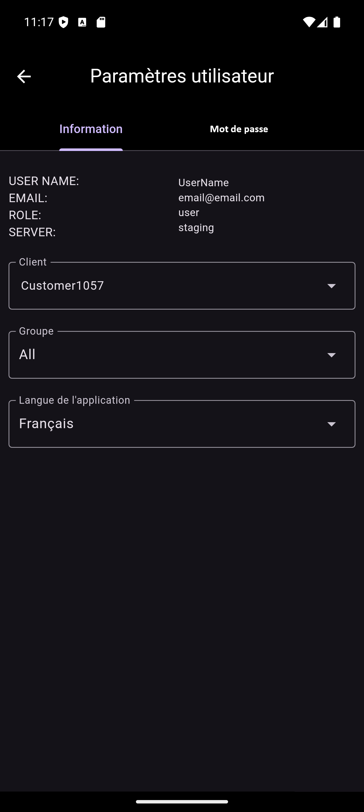364x812 pixels.
Task: Tap the Français language value
Action: 46,424
